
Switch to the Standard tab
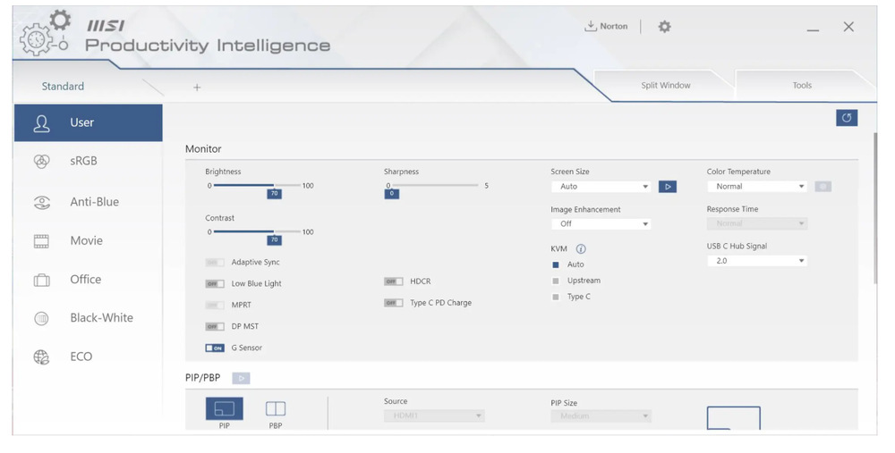[63, 87]
